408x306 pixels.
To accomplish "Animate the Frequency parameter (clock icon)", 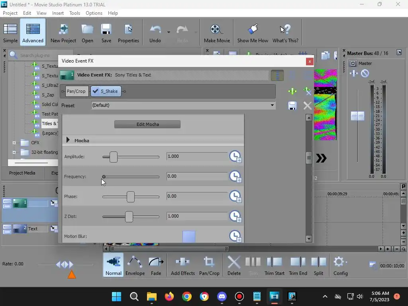I will click(235, 177).
